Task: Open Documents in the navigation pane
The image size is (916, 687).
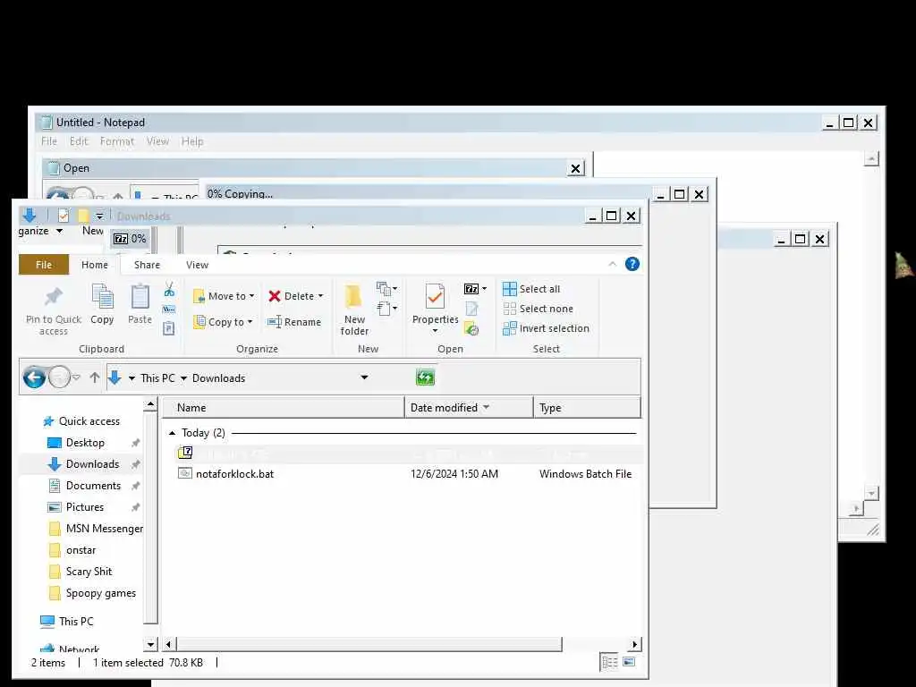Action: (x=93, y=486)
